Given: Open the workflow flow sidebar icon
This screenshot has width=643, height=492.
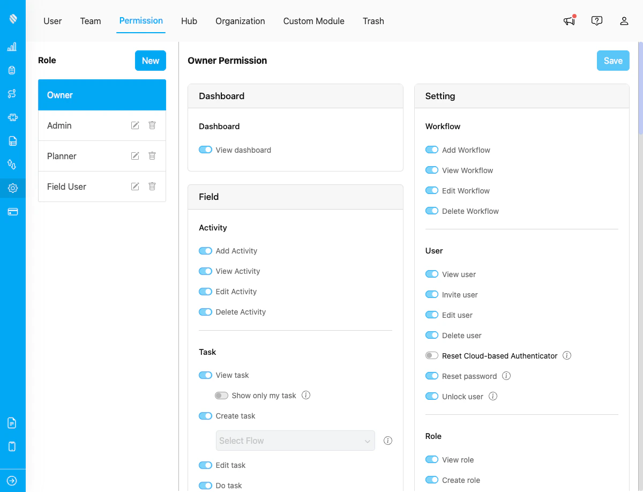Looking at the screenshot, I should pyautogui.click(x=12, y=94).
